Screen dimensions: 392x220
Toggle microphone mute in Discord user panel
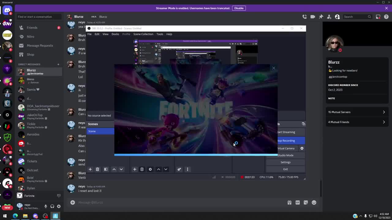coord(46,207)
